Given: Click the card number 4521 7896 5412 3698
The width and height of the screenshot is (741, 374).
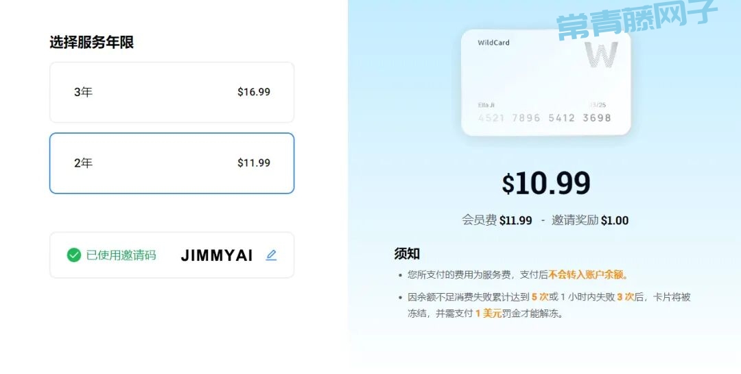Looking at the screenshot, I should click(544, 118).
